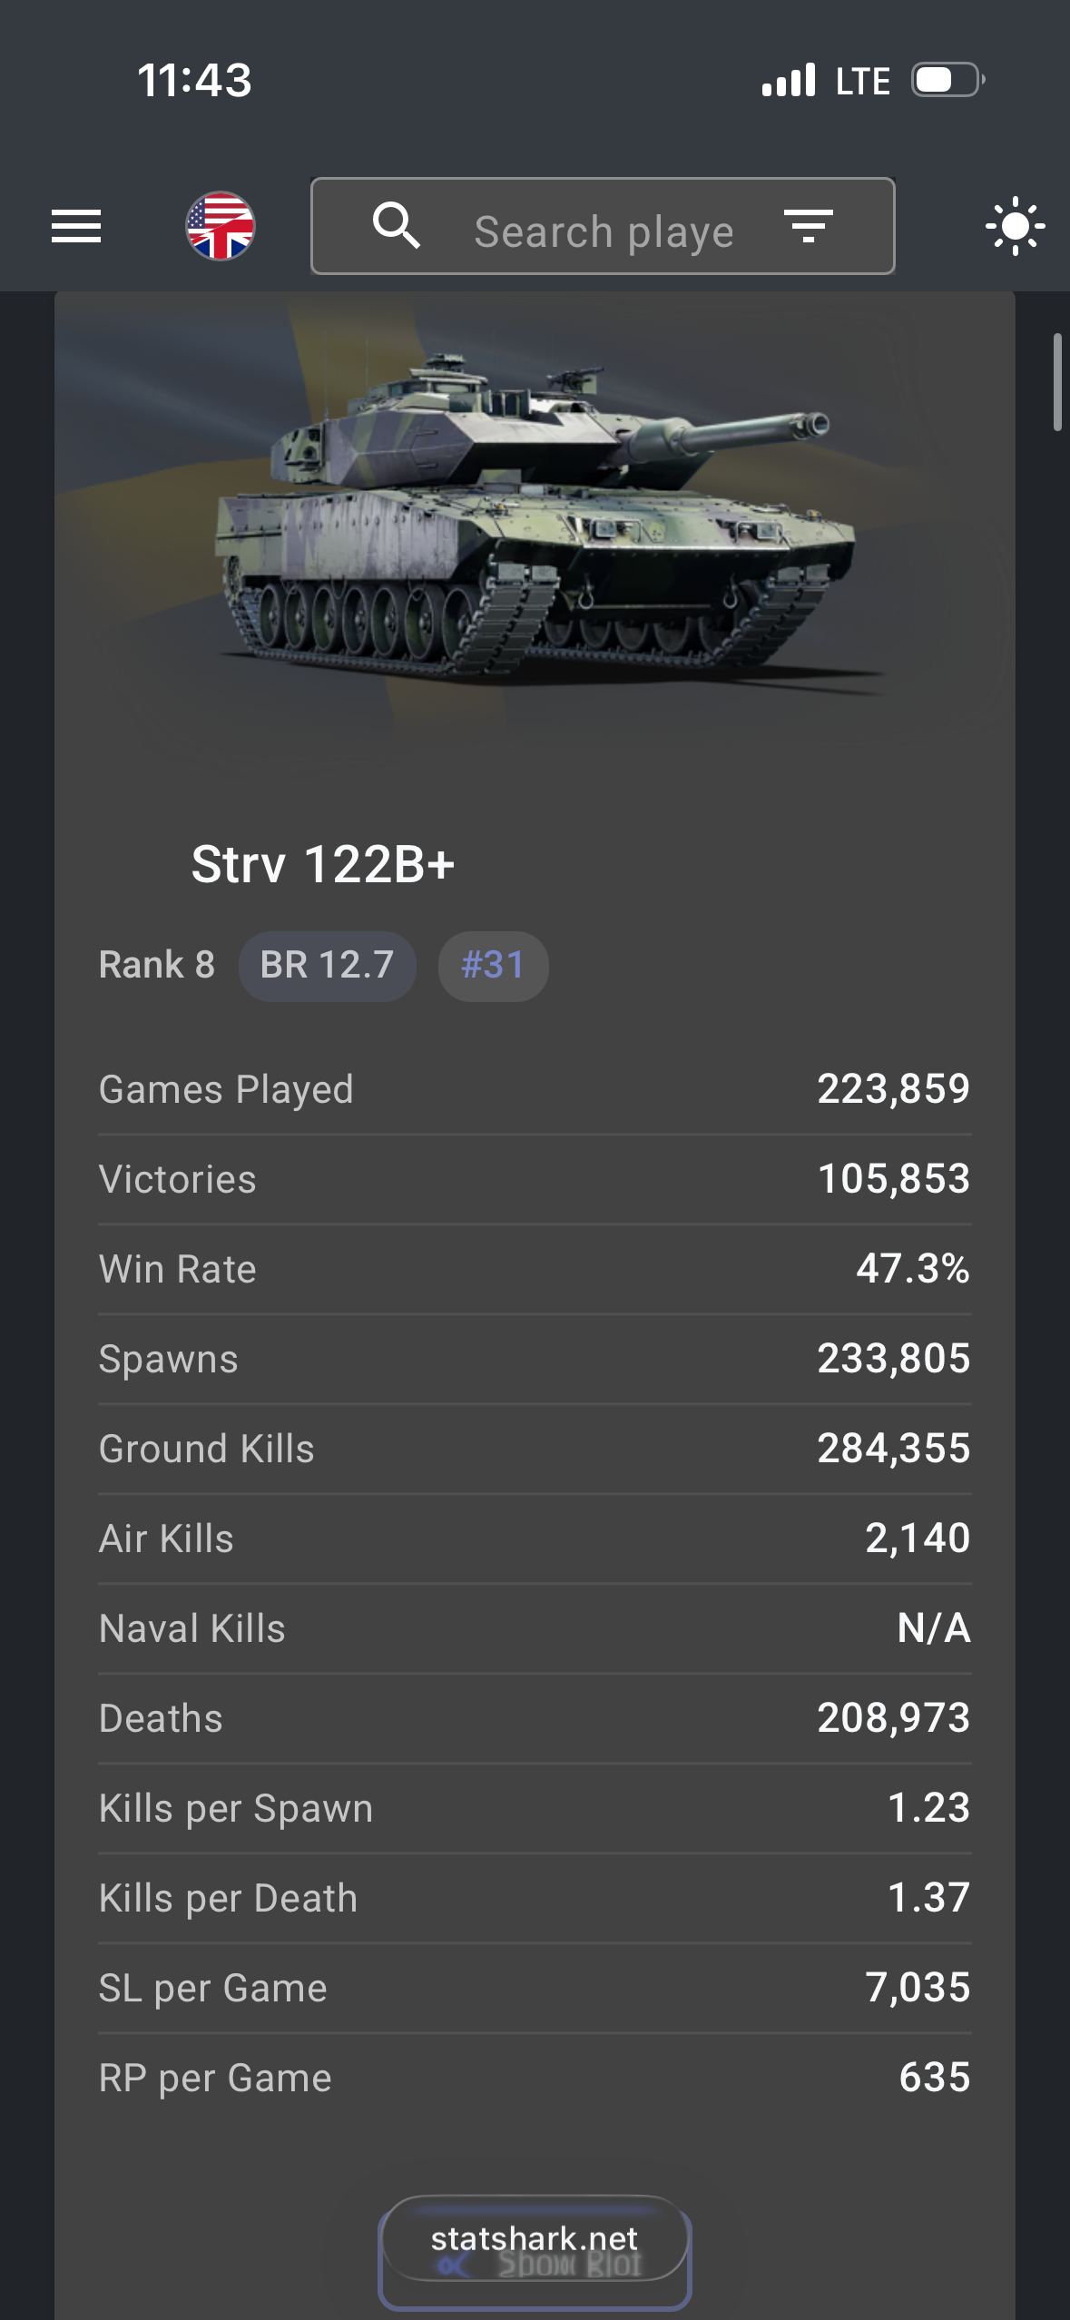This screenshot has width=1070, height=2320.
Task: Tap the magnifying glass search icon
Action: click(397, 226)
